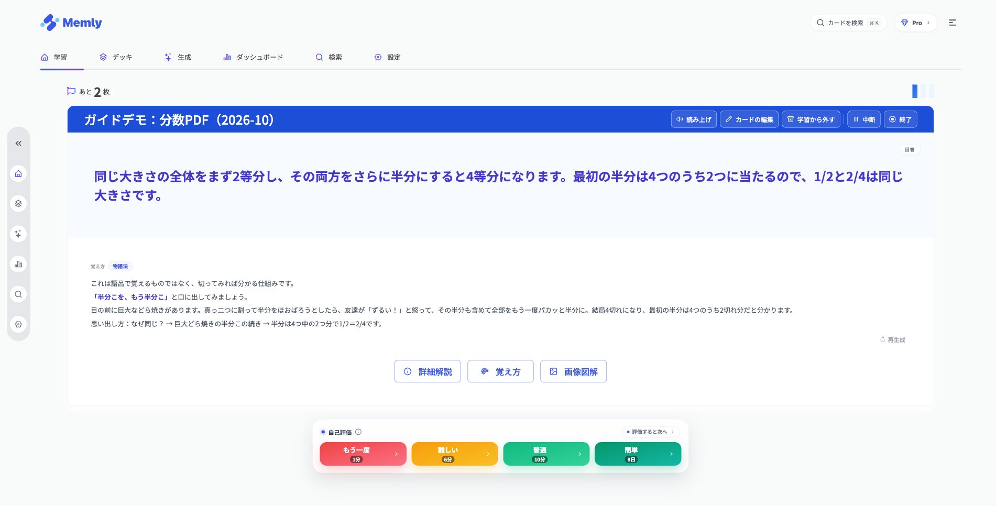Click the flag icon beside あと2枚
The height and width of the screenshot is (506, 996).
pos(71,91)
